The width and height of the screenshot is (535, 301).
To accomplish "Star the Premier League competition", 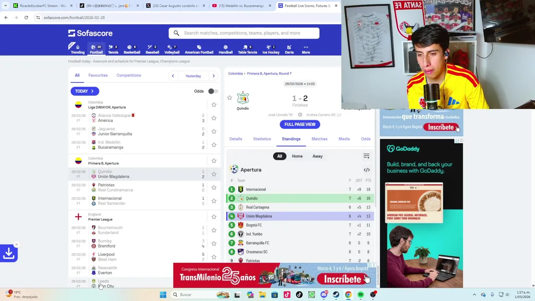I will point(214,217).
